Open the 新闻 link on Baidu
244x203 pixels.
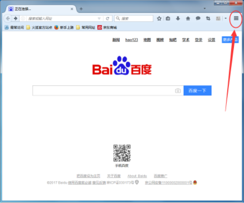(x=116, y=40)
